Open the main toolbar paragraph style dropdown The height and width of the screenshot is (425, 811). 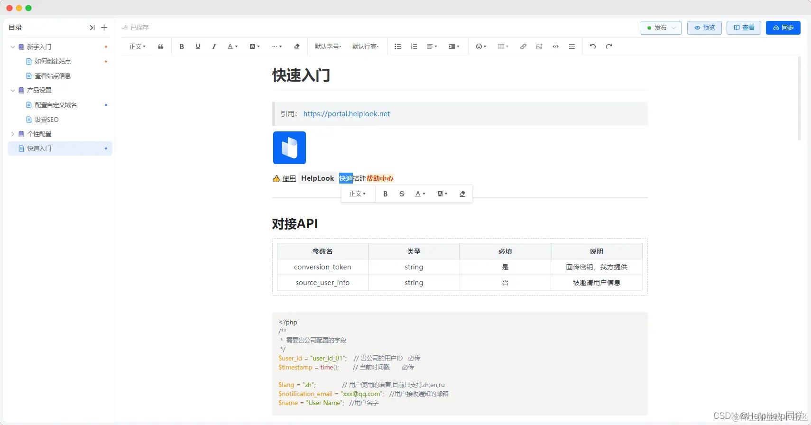[x=138, y=46]
